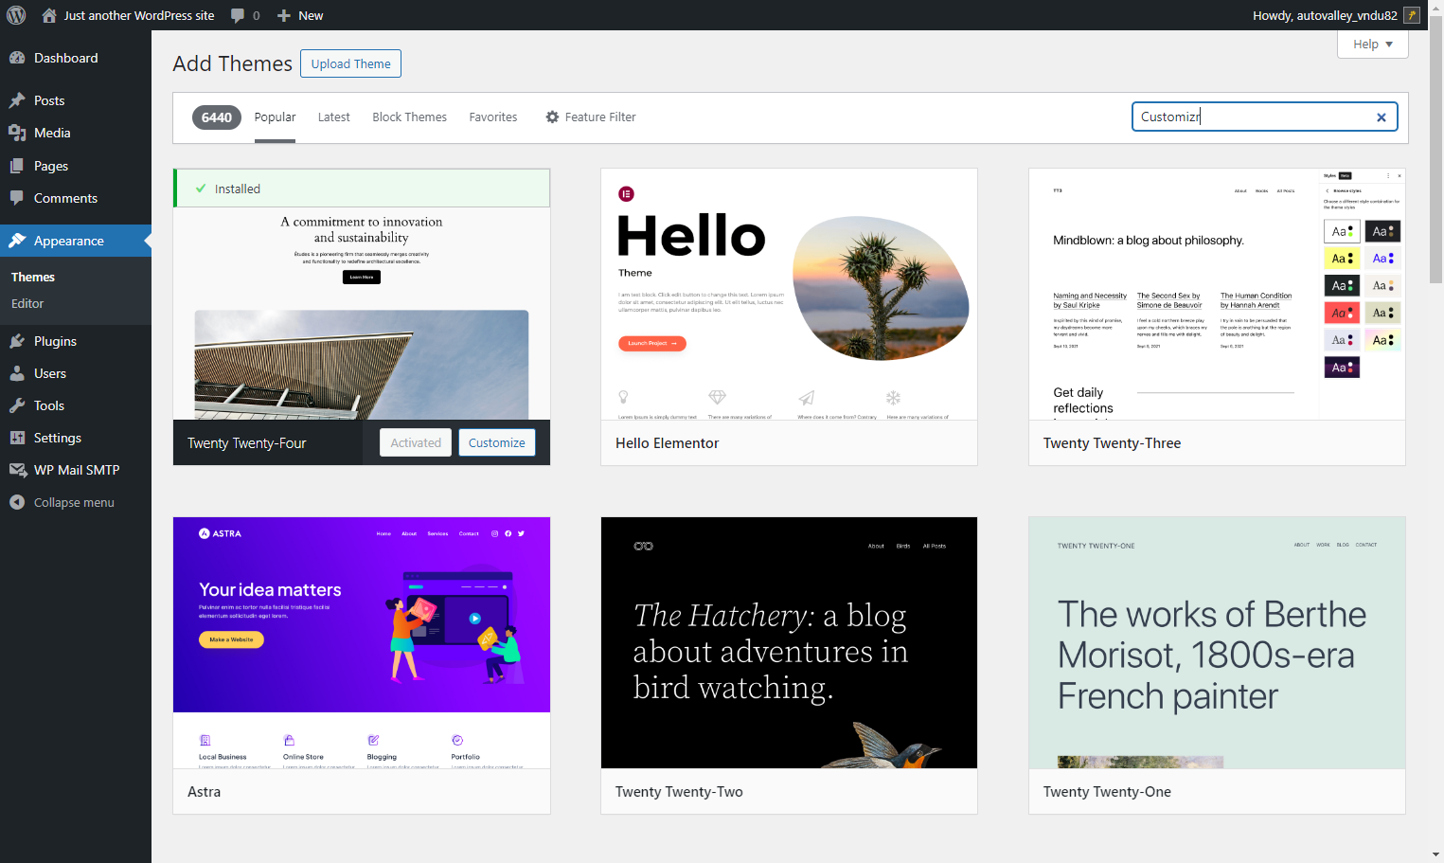1444x863 pixels.
Task: Click the WordPress logo icon
Action: pos(15,15)
